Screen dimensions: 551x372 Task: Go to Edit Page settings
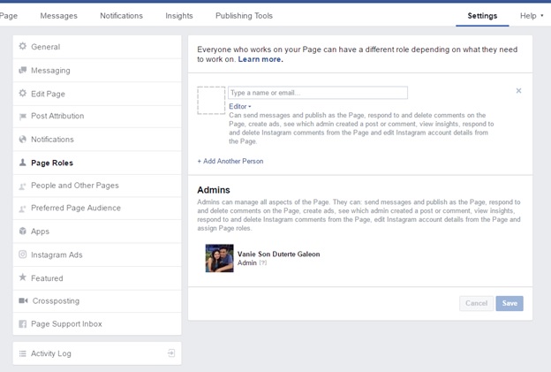(x=97, y=94)
